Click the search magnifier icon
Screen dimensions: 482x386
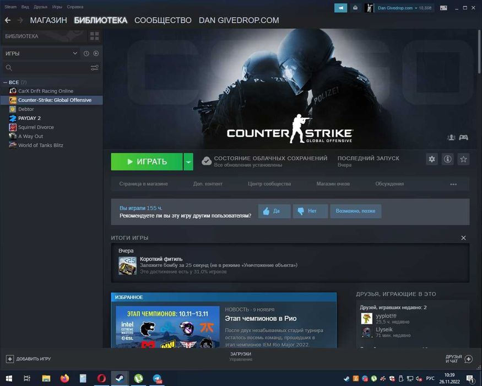pyautogui.click(x=9, y=68)
